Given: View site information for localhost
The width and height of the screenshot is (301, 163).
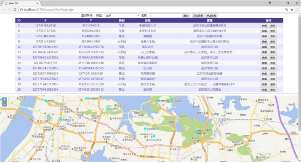Looking at the screenshot, I should pos(21,10).
